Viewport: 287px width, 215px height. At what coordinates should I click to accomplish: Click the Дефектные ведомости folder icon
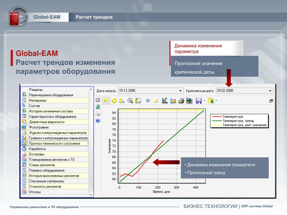click(24, 121)
